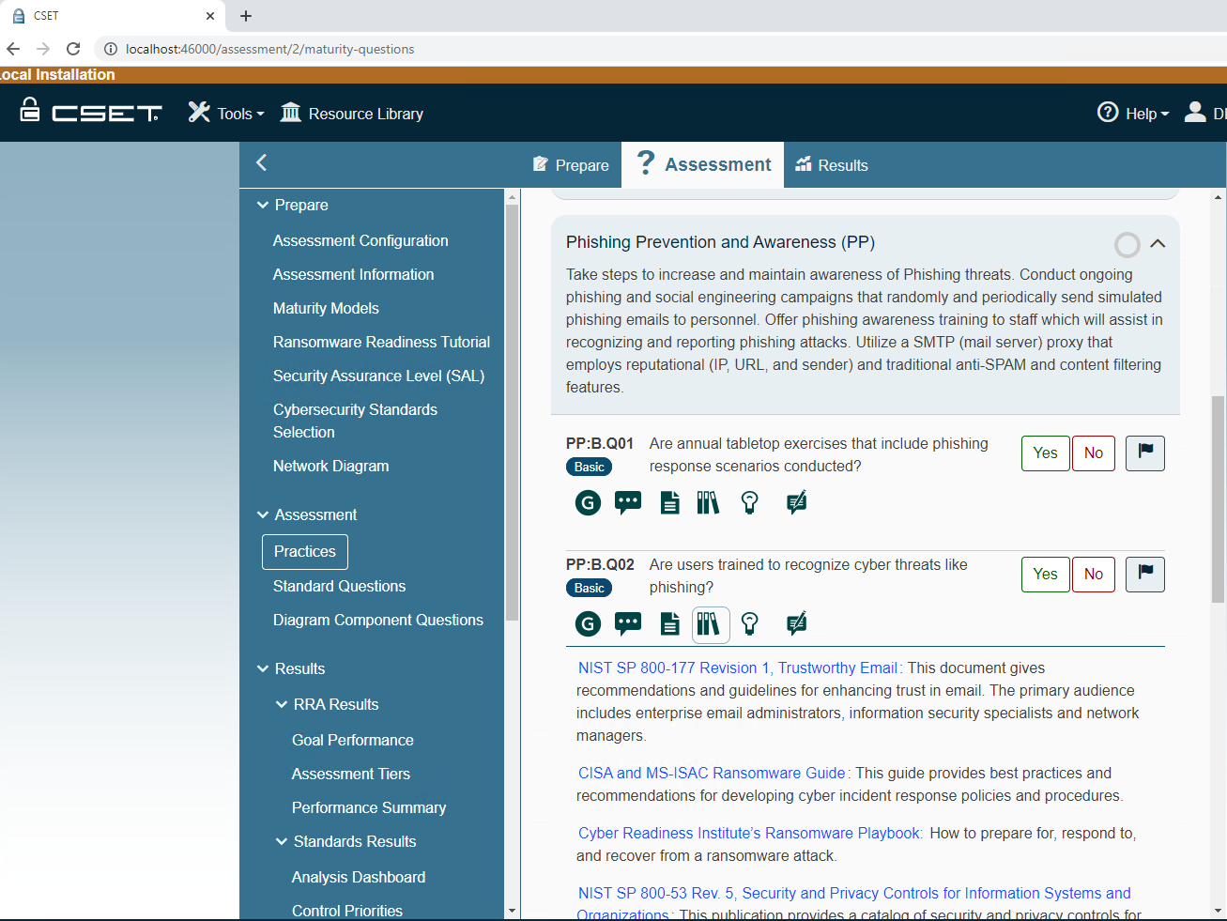Toggle references books icon for PP:B.Q02
Viewport: 1227px width, 921px height.
tap(710, 624)
